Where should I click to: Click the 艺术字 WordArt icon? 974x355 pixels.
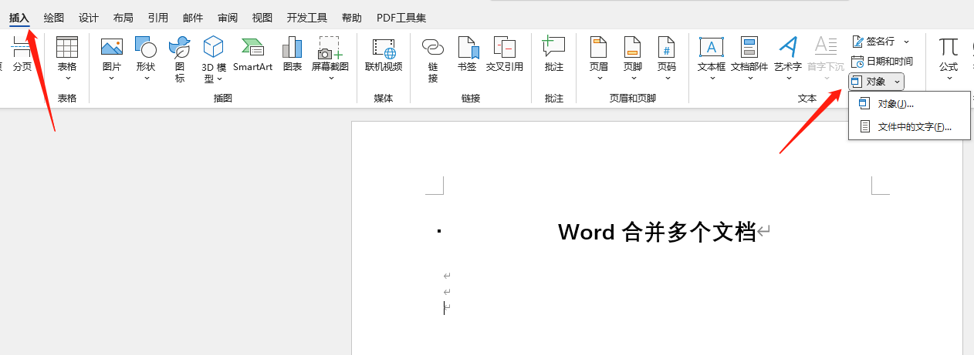click(788, 48)
